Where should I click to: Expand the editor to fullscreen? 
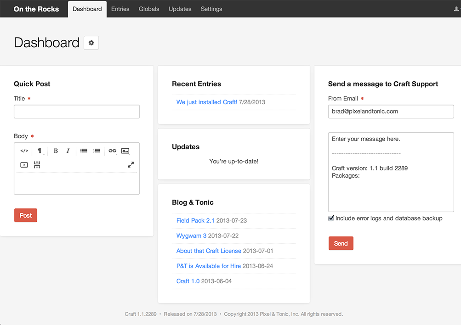click(x=131, y=165)
